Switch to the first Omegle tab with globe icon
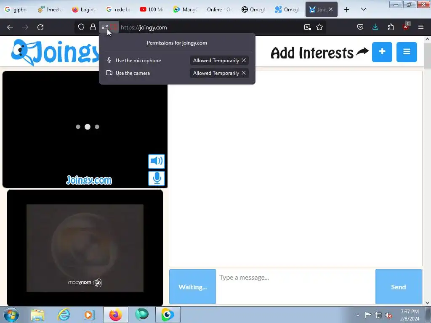 pyautogui.click(x=253, y=10)
